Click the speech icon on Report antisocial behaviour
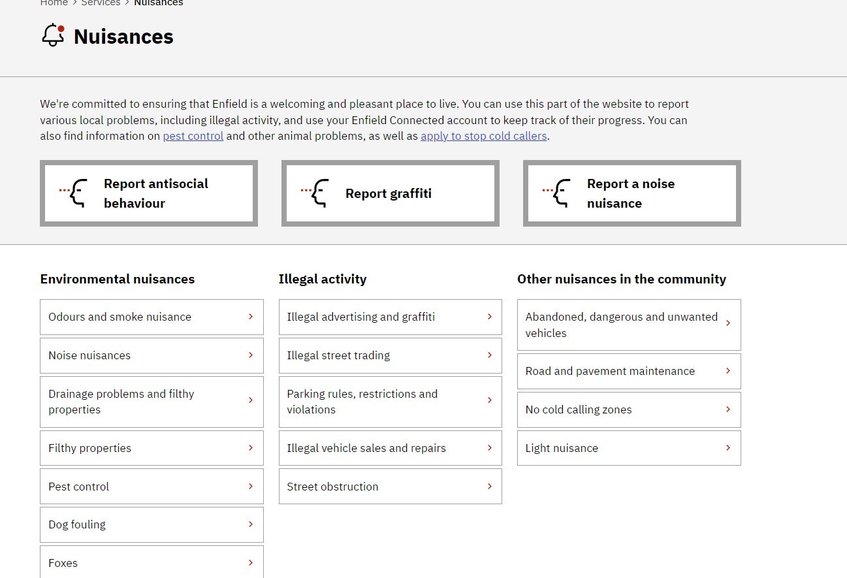The width and height of the screenshot is (847, 578). click(74, 193)
